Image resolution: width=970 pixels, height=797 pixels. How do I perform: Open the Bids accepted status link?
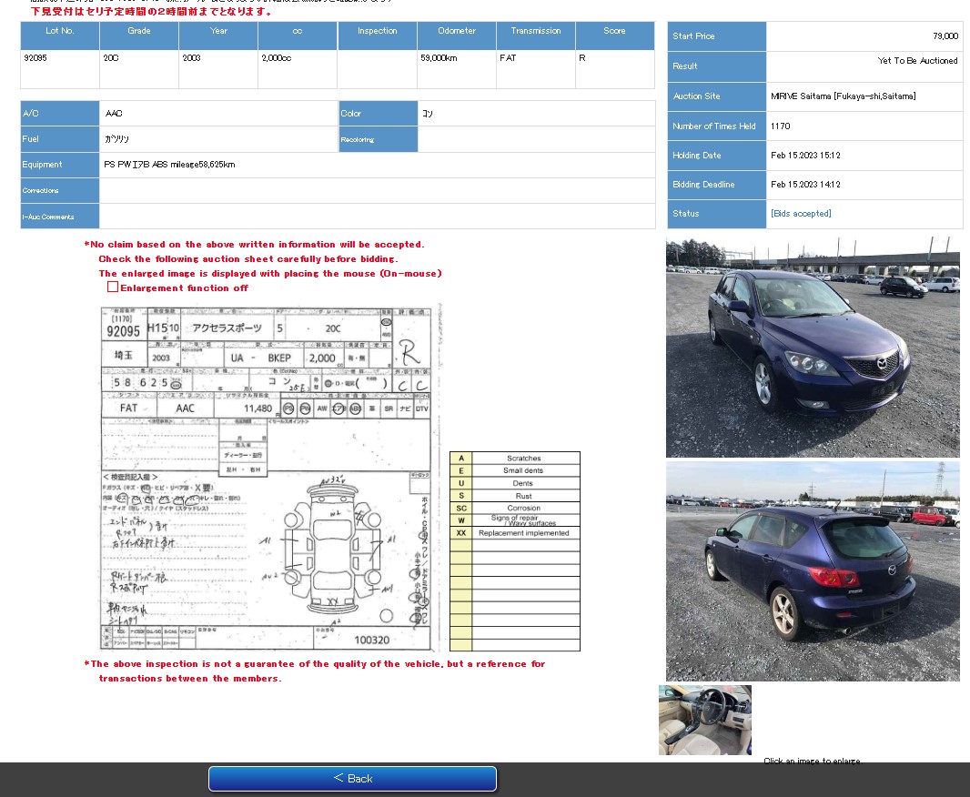pyautogui.click(x=801, y=214)
